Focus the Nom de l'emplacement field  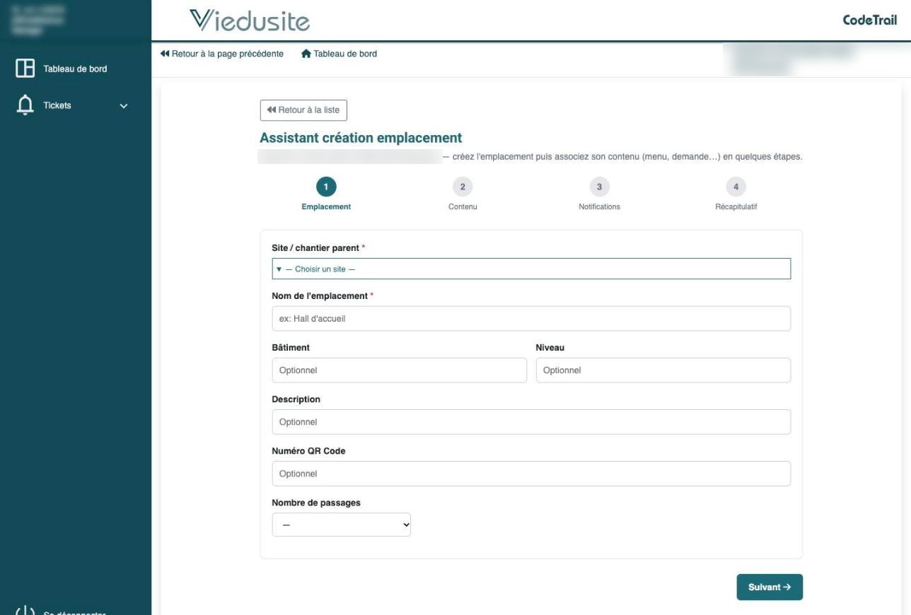[x=531, y=319]
